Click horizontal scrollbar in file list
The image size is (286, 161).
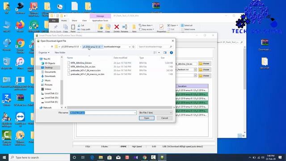click(119, 107)
